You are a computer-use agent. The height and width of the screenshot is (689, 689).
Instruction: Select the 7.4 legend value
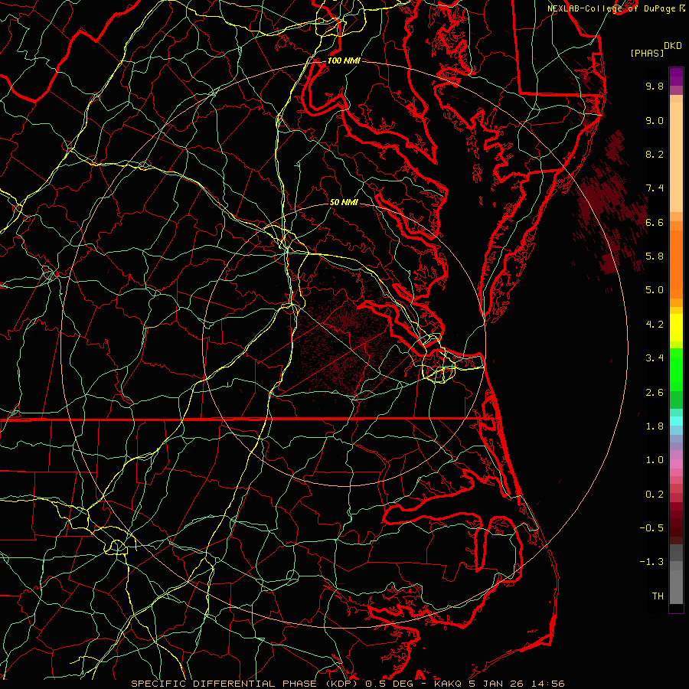655,188
